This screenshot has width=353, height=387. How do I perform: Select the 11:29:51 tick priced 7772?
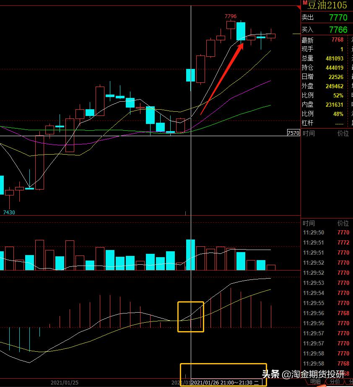[x=326, y=242]
